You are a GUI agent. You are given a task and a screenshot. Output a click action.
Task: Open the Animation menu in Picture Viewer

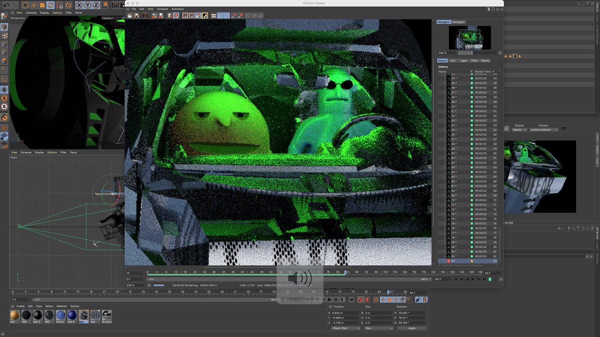[x=177, y=9]
